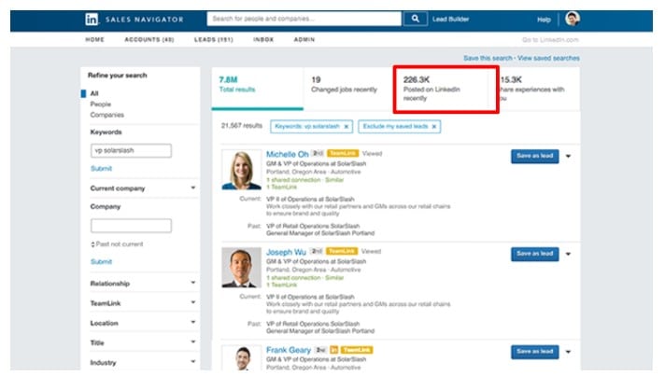
Task: Remove the 'Keywords: vp solarslash' filter chip
Action: (347, 125)
